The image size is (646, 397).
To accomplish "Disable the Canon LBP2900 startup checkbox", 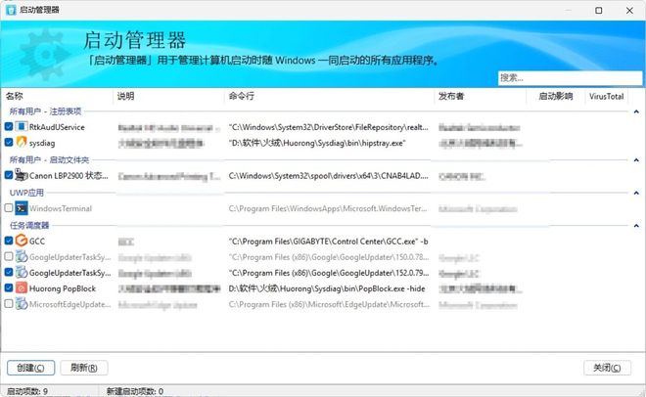I will [9, 175].
